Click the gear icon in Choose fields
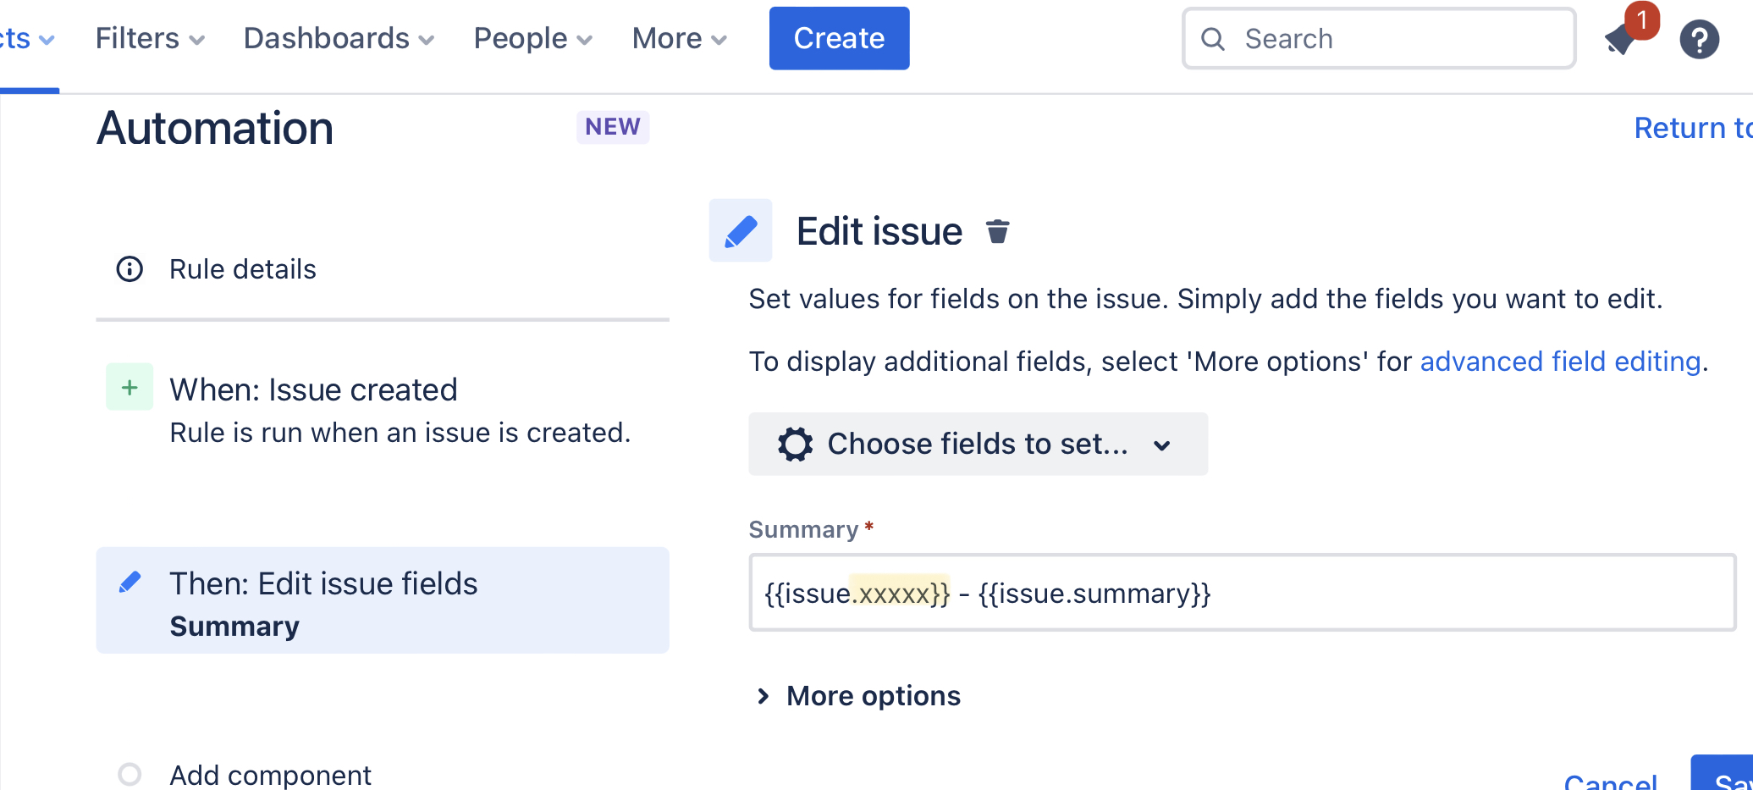The image size is (1753, 790). click(795, 444)
